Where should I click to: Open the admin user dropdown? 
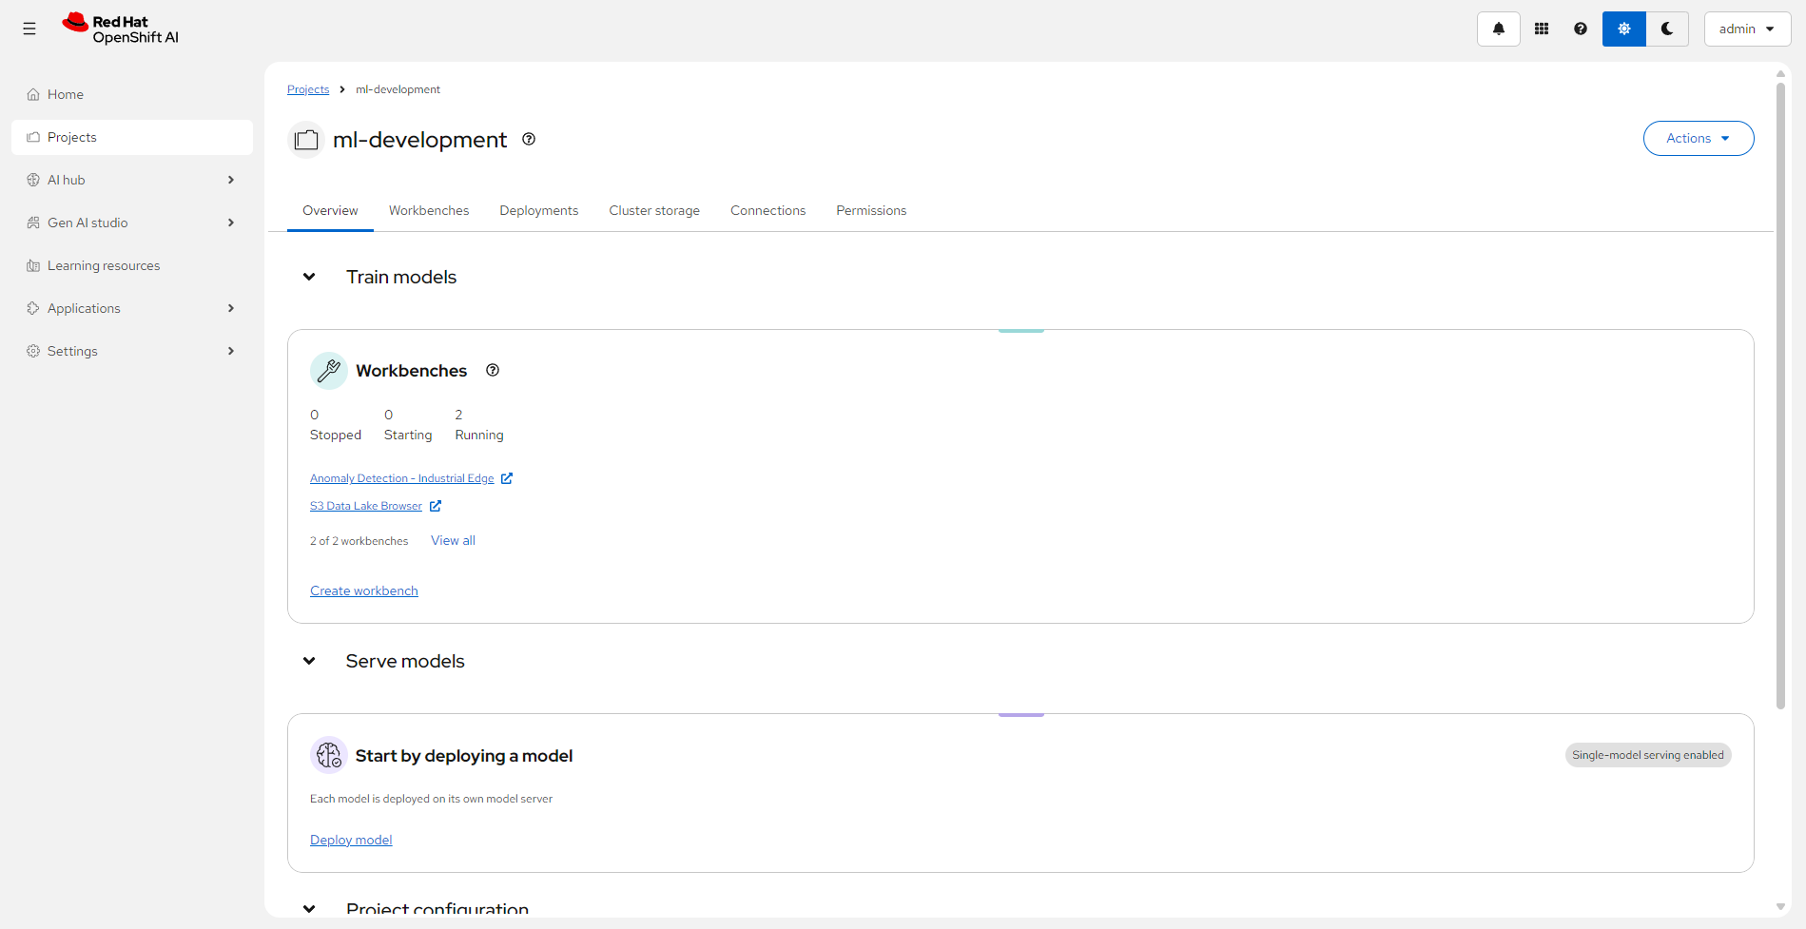(1747, 29)
